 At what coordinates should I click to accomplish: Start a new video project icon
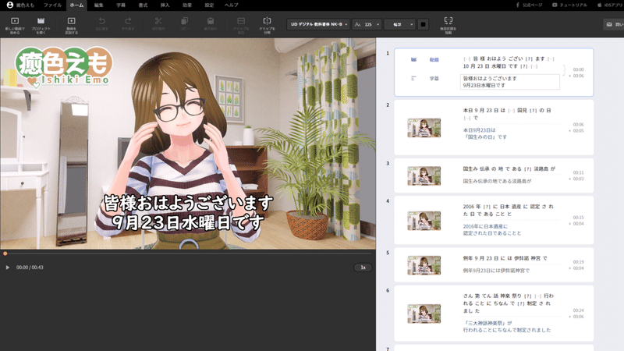tap(15, 21)
